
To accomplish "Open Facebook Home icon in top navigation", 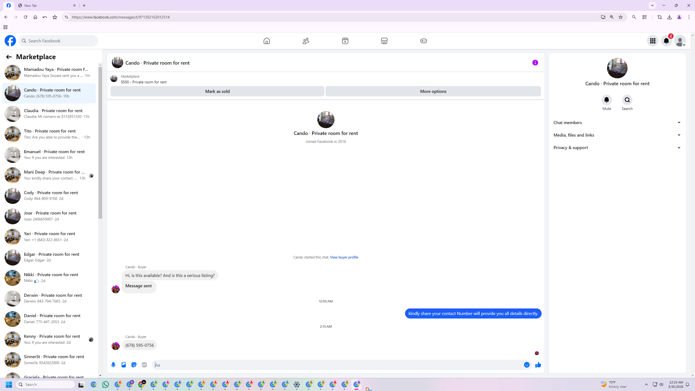I will pyautogui.click(x=267, y=41).
